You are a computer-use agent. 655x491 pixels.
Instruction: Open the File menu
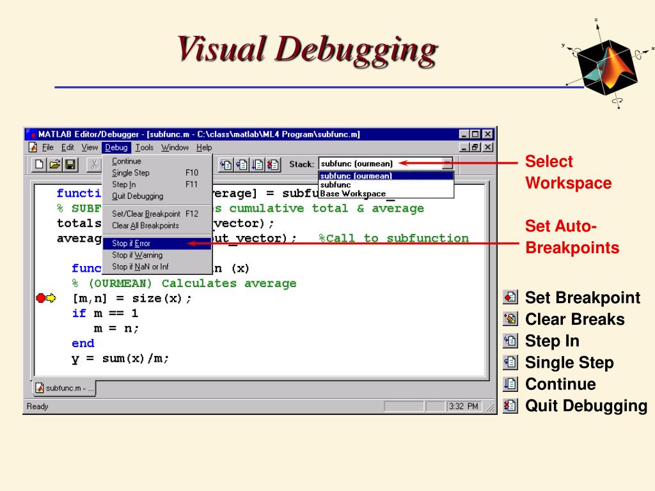click(x=47, y=148)
